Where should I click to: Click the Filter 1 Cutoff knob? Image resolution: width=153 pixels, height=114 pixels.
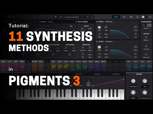[99, 27]
